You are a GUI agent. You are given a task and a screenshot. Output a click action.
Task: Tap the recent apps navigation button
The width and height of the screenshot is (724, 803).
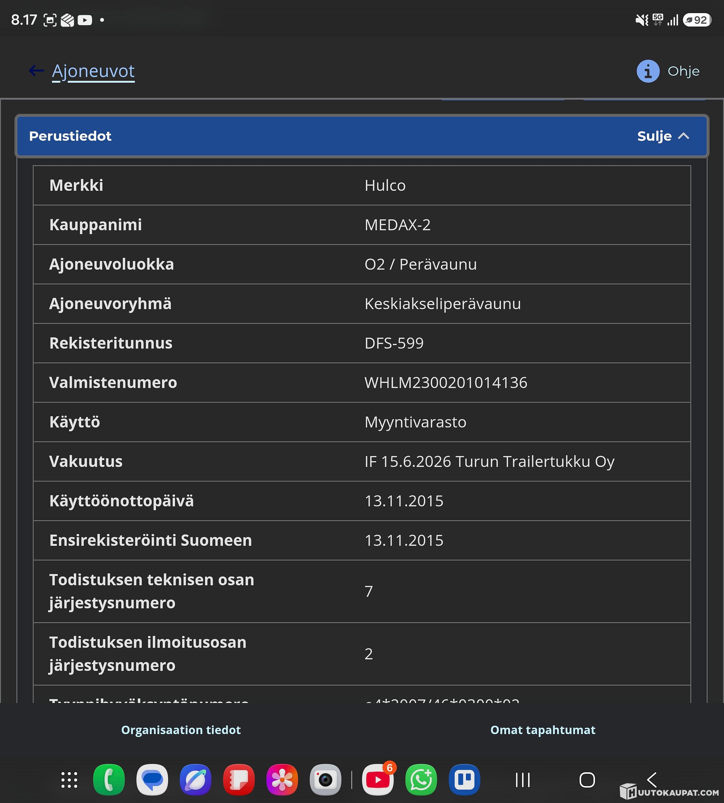[x=523, y=780]
